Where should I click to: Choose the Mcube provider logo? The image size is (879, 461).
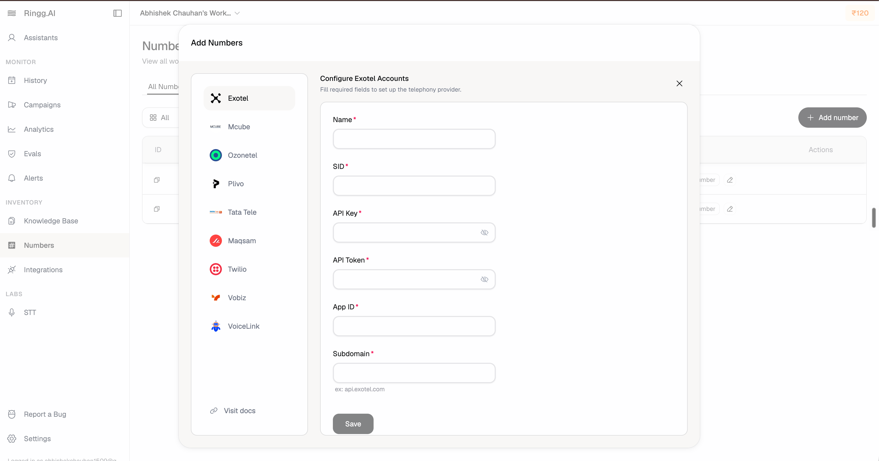pos(215,127)
